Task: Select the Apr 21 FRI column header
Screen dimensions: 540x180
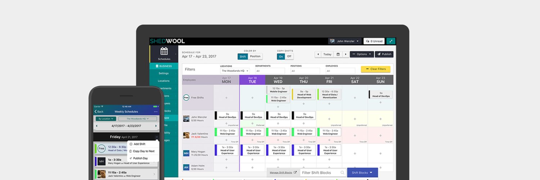Action: (329, 80)
